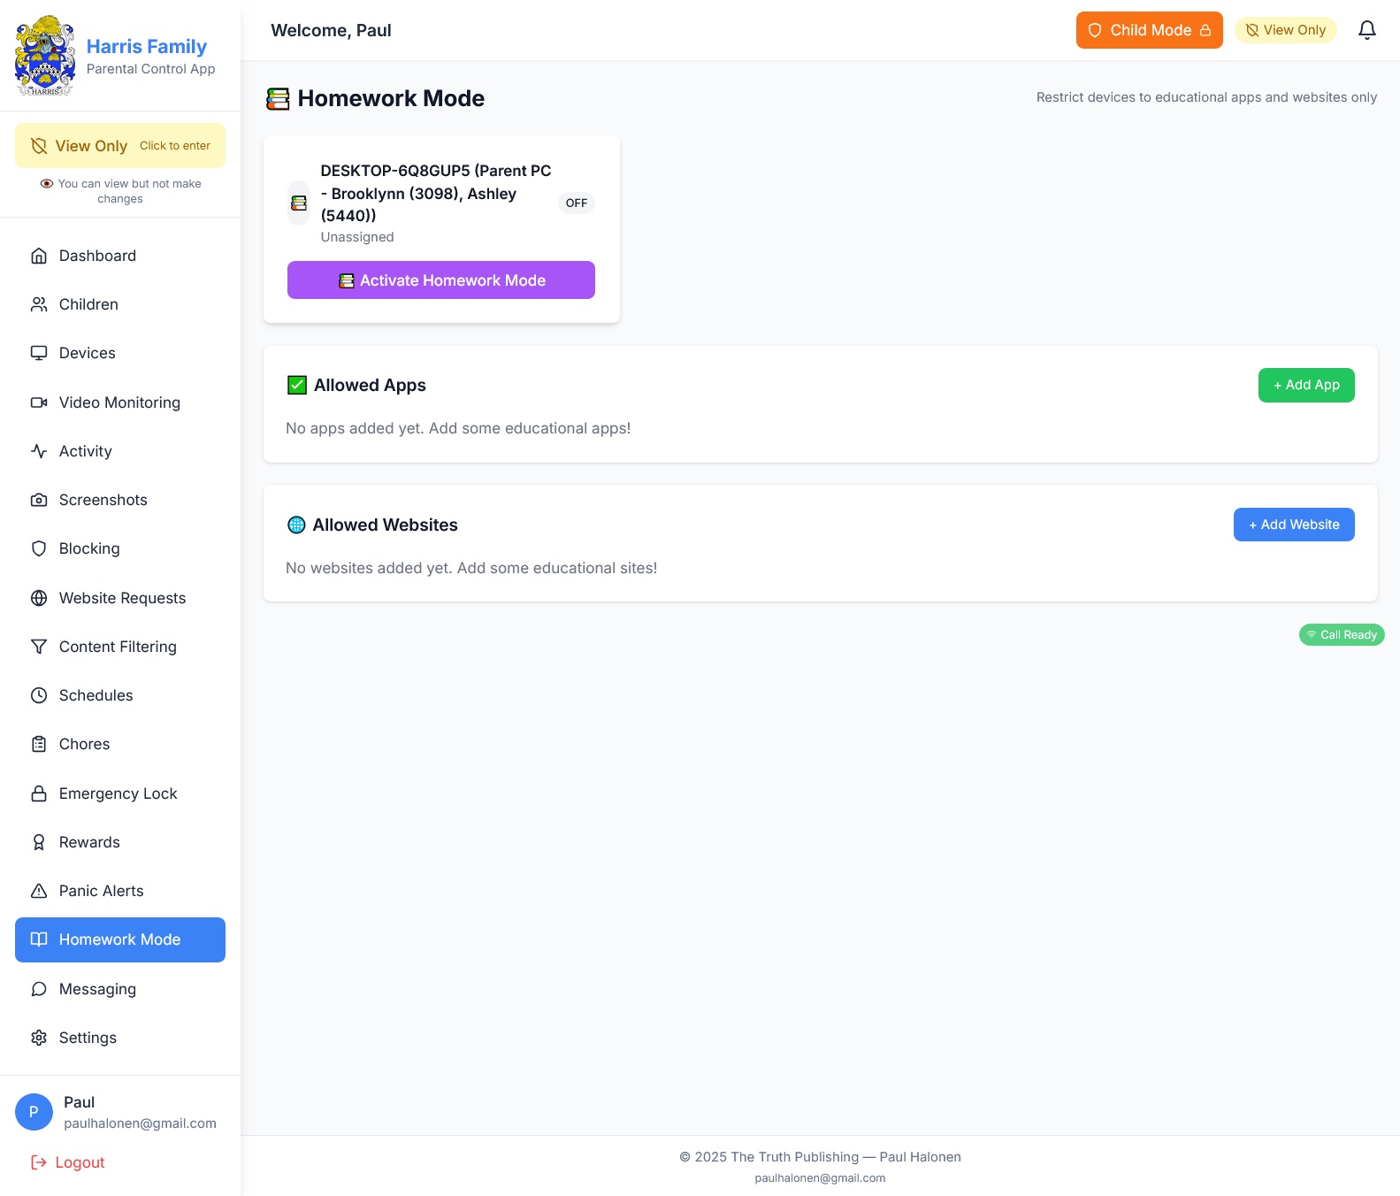Click the camera icon beside Screenshots
Viewport: 1400px width, 1196px height.
[x=39, y=500]
